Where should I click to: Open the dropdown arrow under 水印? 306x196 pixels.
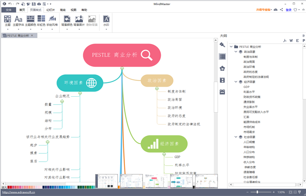tap(106, 29)
